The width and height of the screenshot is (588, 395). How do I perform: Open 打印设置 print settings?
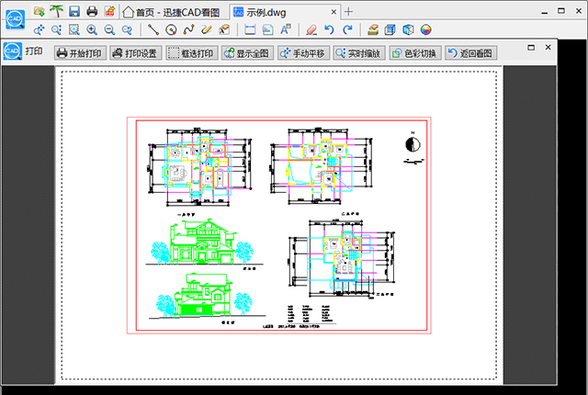click(134, 53)
